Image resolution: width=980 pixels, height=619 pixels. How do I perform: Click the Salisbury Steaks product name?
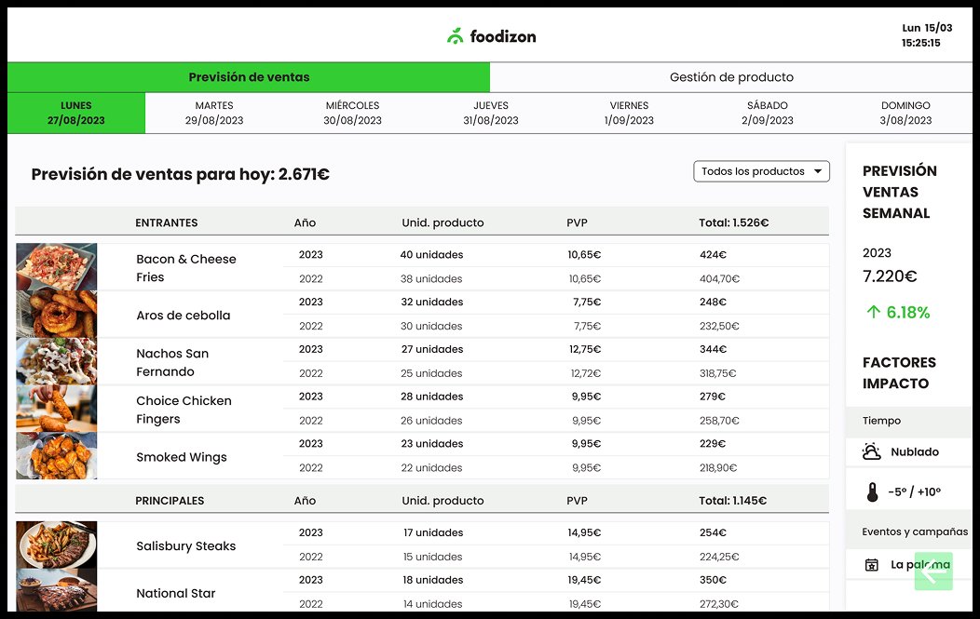tap(185, 545)
